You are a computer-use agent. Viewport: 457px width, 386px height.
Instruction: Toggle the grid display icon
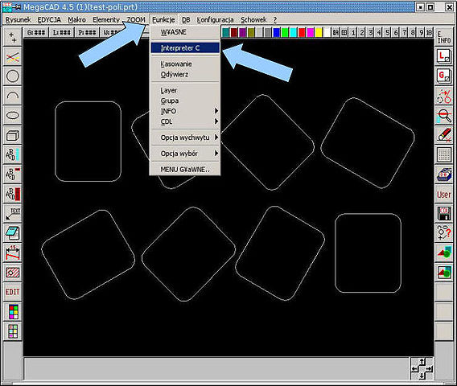point(444,154)
